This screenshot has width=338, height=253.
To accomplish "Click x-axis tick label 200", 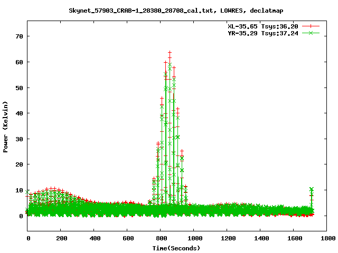I will click(x=62, y=238).
